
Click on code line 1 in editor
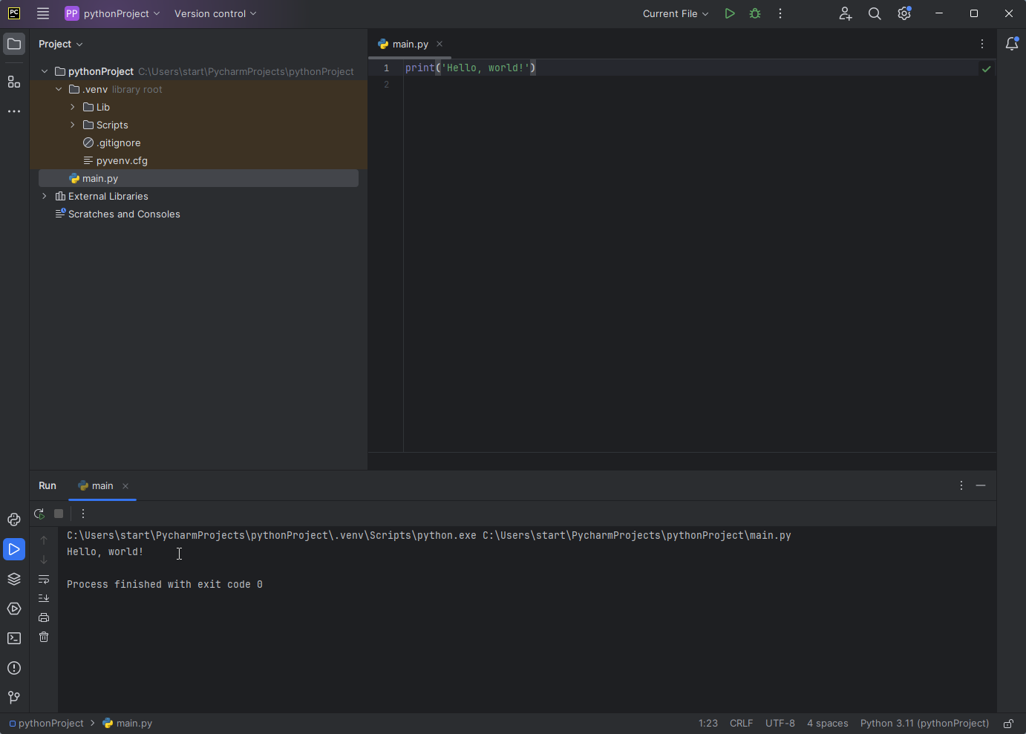point(471,68)
